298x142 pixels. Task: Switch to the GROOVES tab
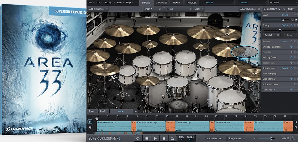pyautogui.click(x=162, y=3)
